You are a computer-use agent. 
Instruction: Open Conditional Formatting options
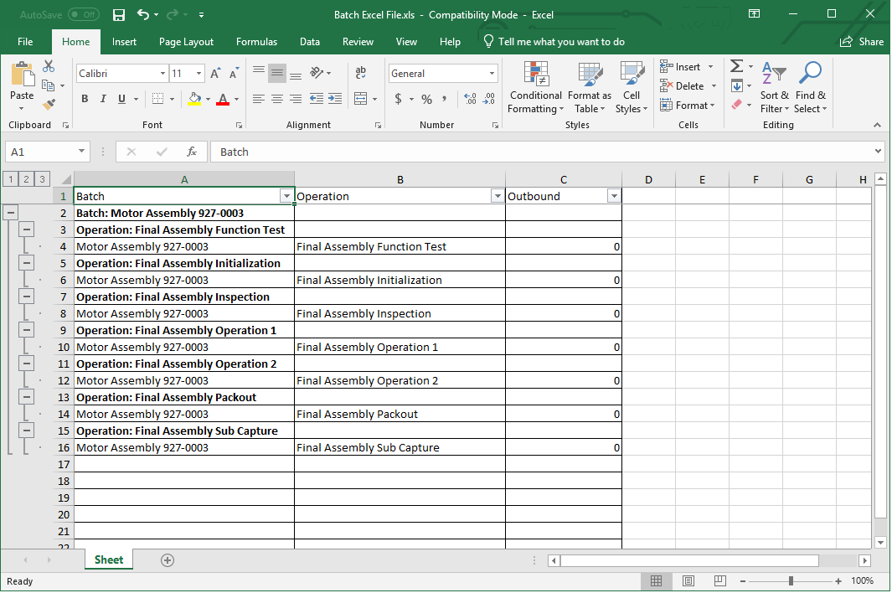tap(535, 88)
